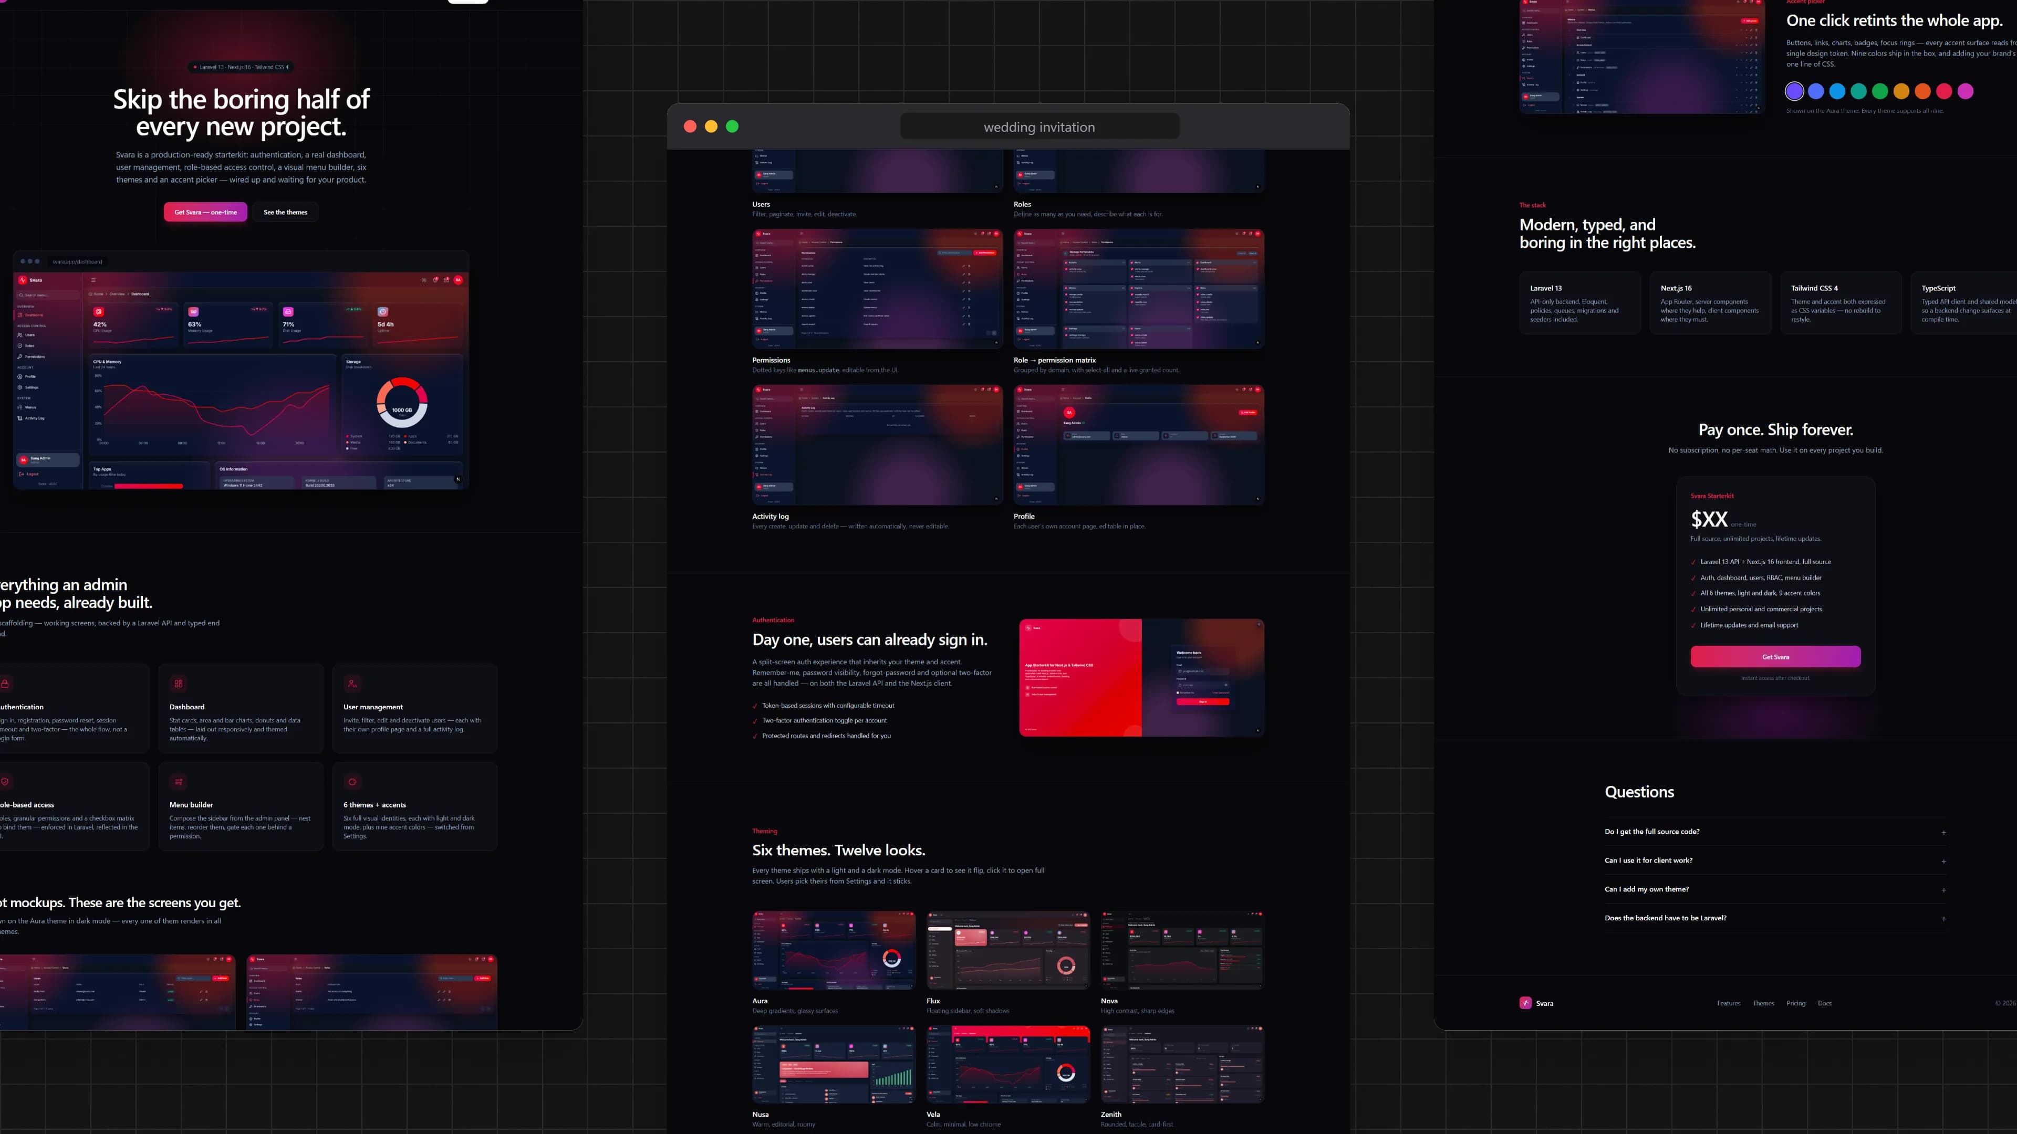Click the 'Get Svara' pricing card button
Screen dimensions: 2017x1134
tap(1775, 657)
